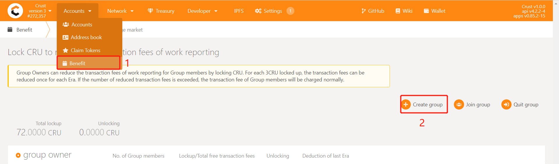Select Claim Tokens menu entry
This screenshot has height=164, width=559.
(89, 50)
